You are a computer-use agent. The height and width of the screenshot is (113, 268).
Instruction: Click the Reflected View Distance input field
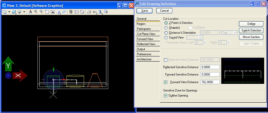(210, 60)
